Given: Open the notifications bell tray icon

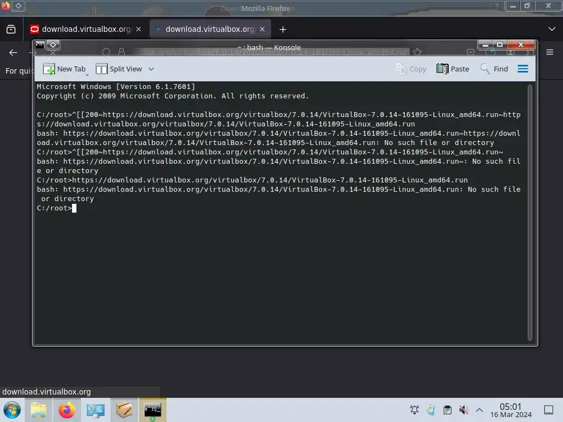Looking at the screenshot, I should click(415, 410).
